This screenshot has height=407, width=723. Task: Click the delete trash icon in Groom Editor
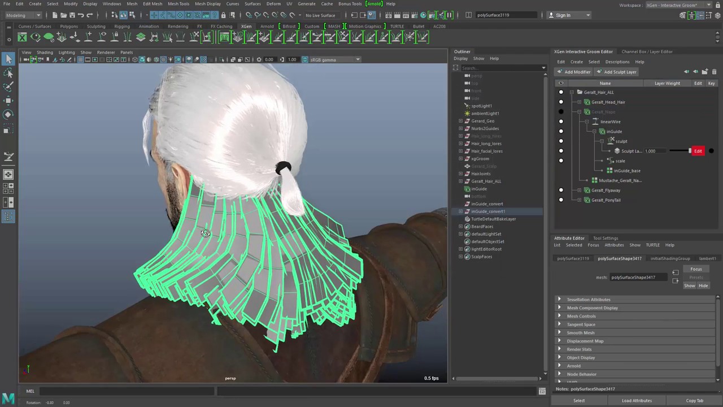pos(714,72)
